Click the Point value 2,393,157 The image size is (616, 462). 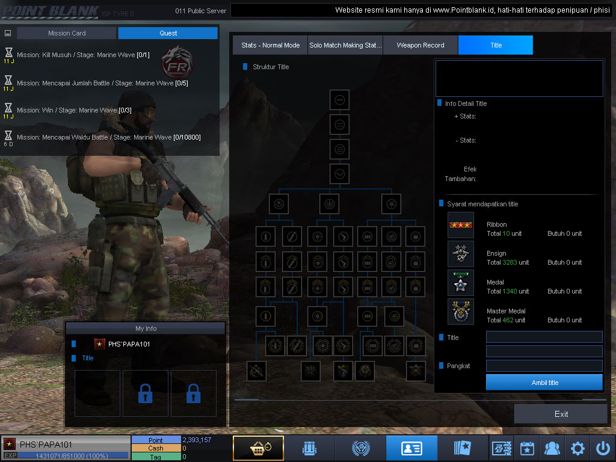[x=197, y=440]
